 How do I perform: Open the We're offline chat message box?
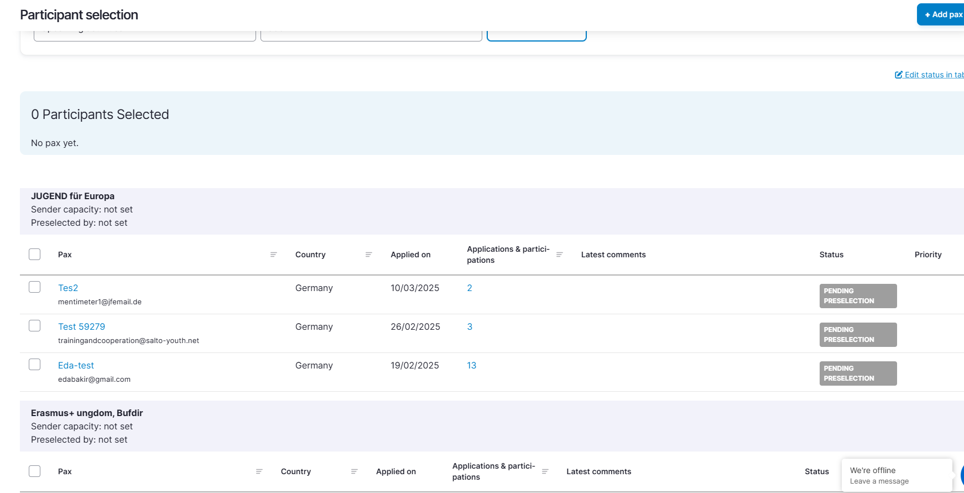(x=897, y=475)
